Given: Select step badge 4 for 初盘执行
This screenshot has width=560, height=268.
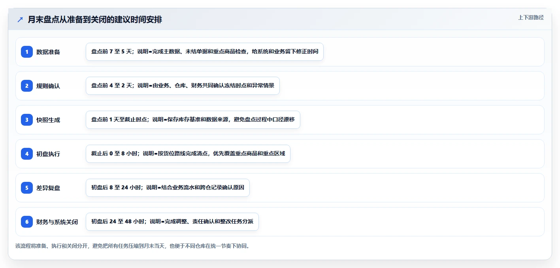Looking at the screenshot, I should point(27,154).
